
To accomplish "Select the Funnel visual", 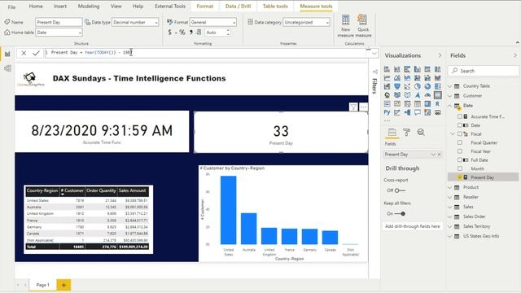I will click(397, 86).
